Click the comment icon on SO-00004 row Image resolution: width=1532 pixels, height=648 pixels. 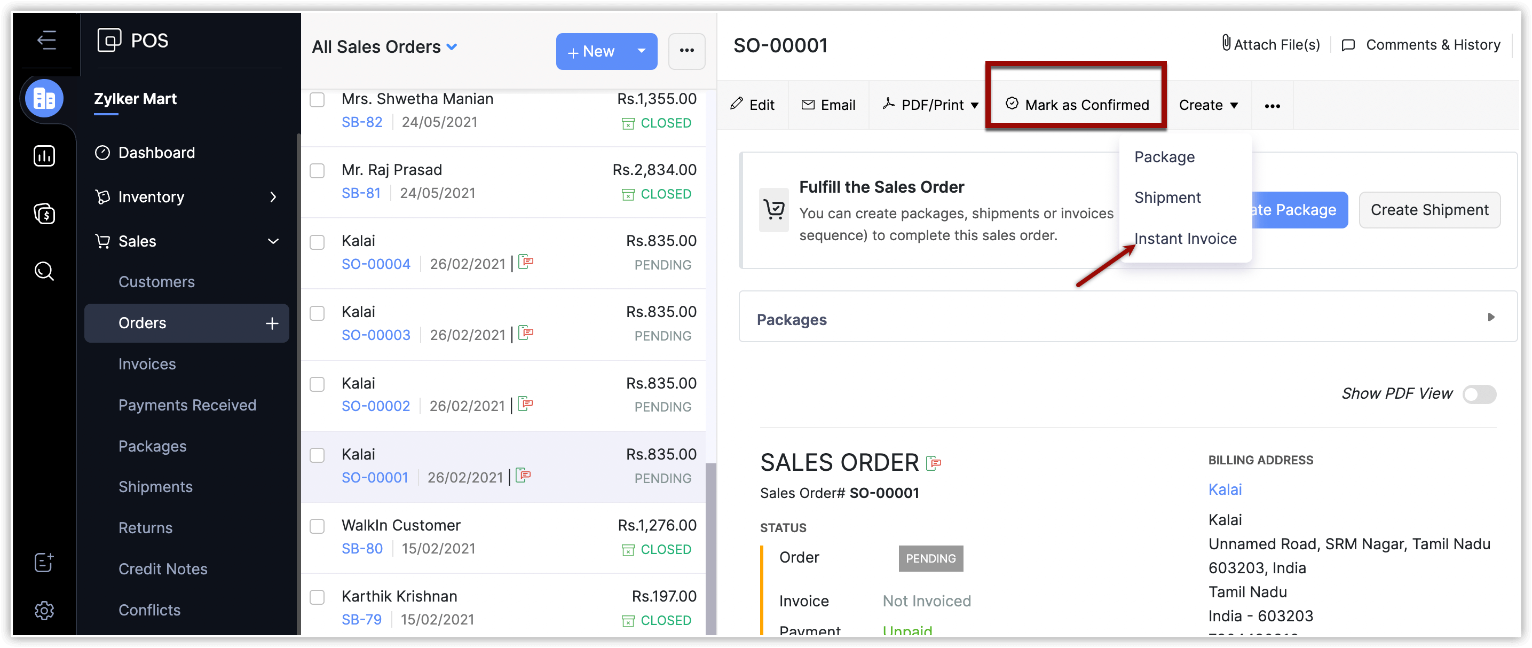[526, 262]
